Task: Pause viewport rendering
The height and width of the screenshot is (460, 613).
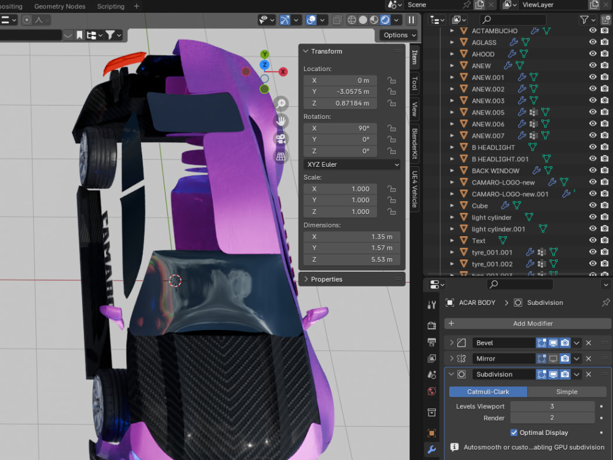Action: pos(411,20)
